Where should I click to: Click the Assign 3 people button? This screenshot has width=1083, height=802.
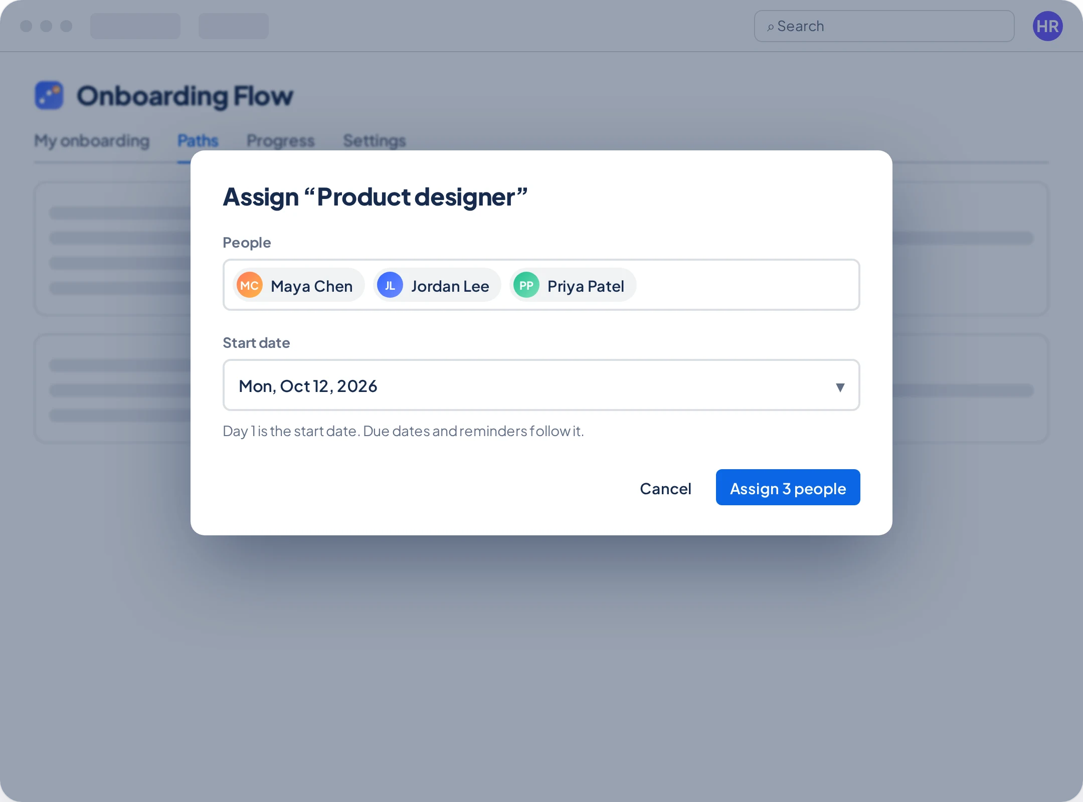(x=788, y=488)
